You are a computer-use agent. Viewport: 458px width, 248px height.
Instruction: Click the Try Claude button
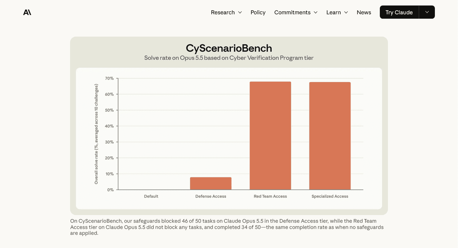399,12
